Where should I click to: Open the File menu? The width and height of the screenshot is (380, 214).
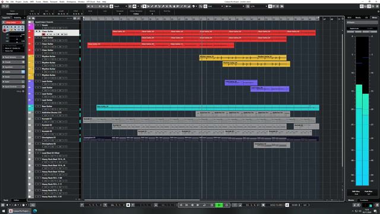point(7,2)
